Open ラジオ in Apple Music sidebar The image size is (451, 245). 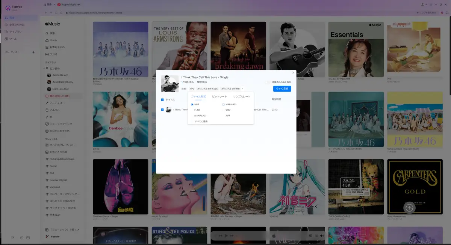[51, 54]
